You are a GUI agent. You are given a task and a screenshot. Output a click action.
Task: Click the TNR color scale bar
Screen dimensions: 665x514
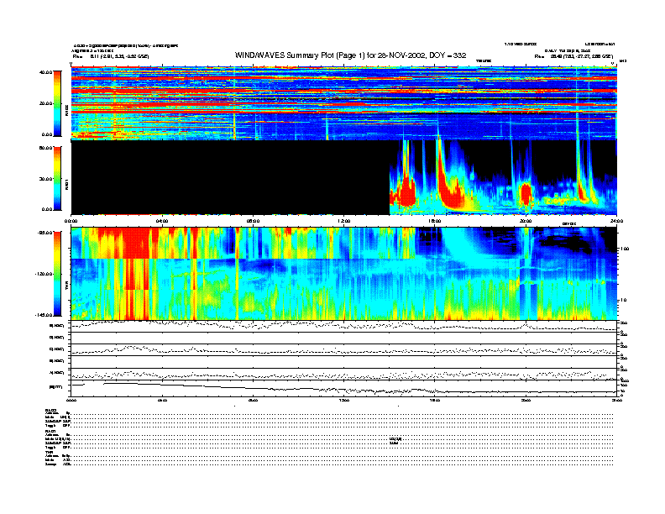coord(57,274)
